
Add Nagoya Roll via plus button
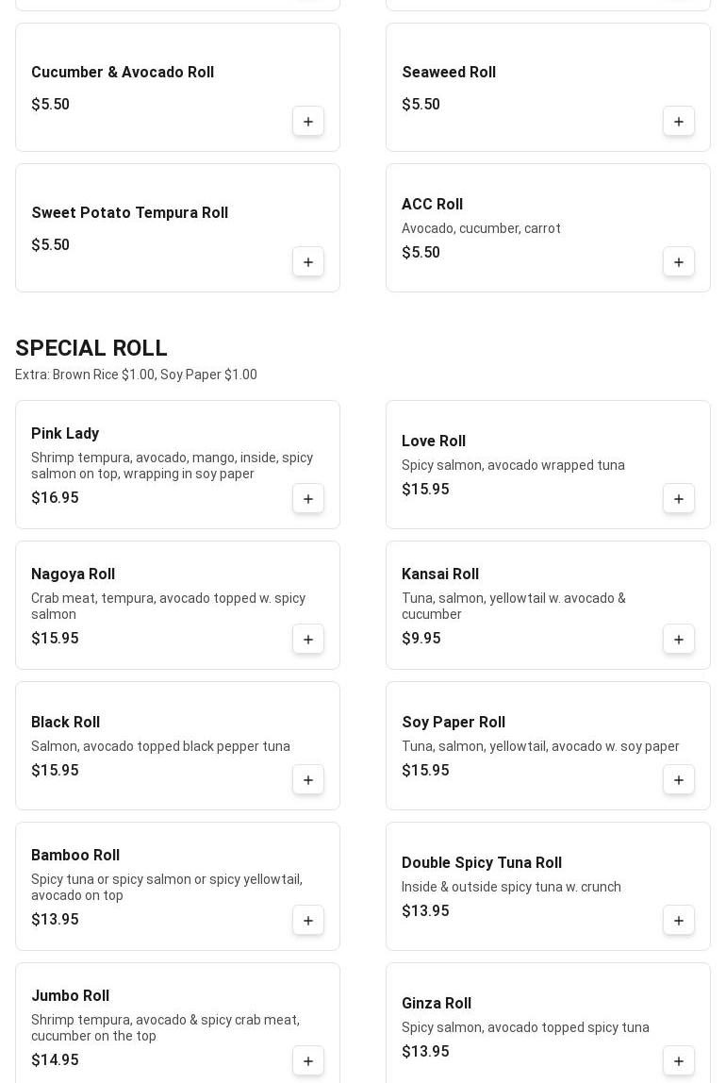(x=308, y=640)
